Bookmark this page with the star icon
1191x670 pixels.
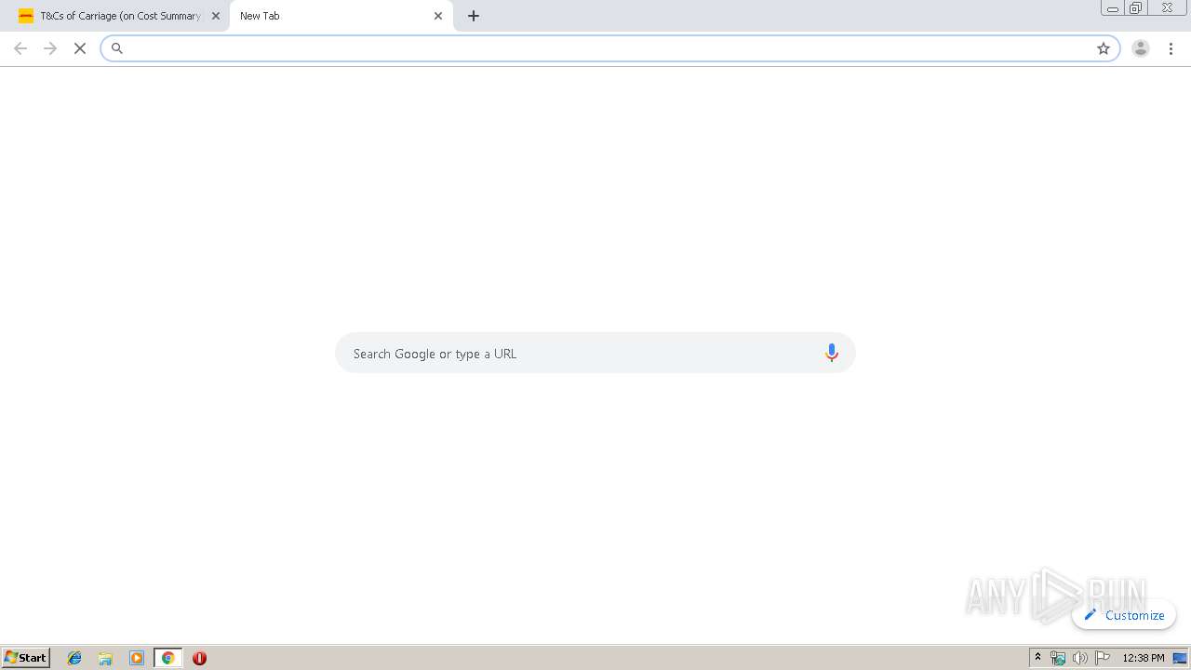point(1104,48)
